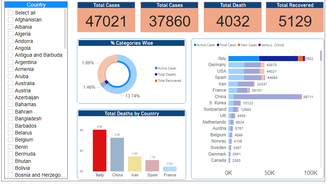Tick the Antigua and Barbuda checkbox
Image resolution: width=327 pixels, height=184 pixels.
11,55
